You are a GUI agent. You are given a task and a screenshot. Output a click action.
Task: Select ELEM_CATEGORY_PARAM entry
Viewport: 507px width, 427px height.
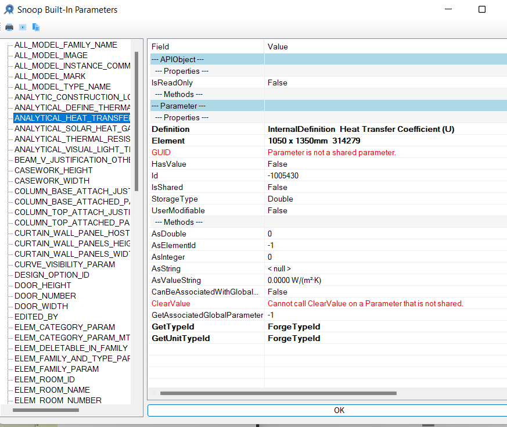(x=64, y=327)
